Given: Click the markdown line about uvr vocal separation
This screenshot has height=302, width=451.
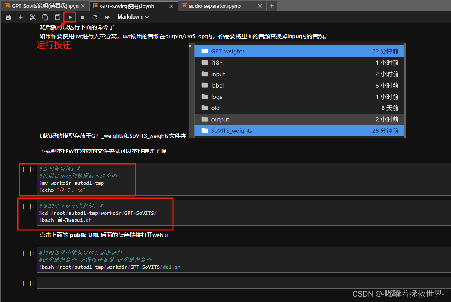Looking at the screenshot, I should coord(183,37).
